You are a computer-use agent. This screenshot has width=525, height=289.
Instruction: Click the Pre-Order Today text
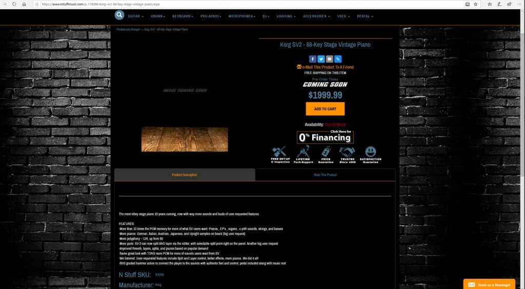coord(325,79)
